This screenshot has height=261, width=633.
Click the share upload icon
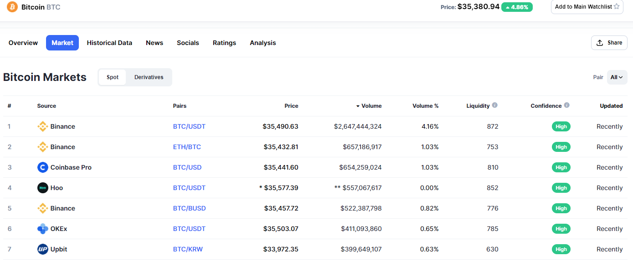pyautogui.click(x=600, y=43)
